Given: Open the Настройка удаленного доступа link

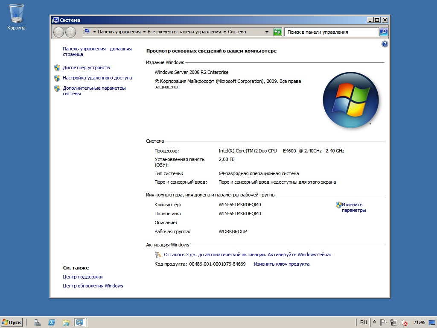Looking at the screenshot, I should coord(97,78).
